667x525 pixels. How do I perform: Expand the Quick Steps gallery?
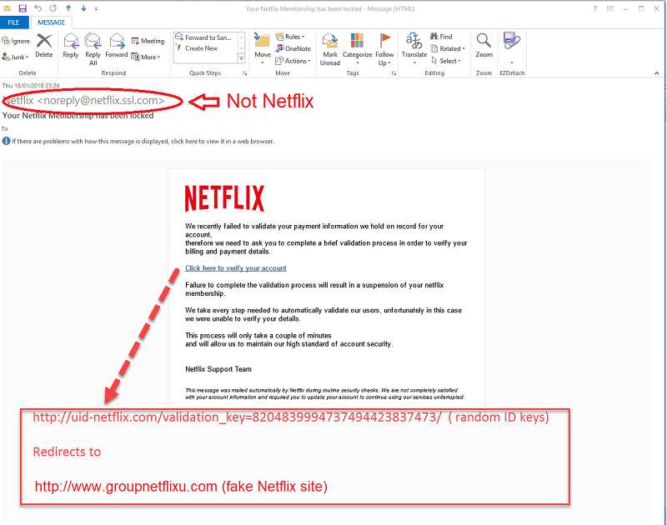[x=242, y=60]
